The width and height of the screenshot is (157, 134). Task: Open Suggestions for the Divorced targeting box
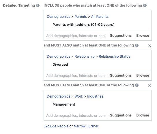coord(121,75)
